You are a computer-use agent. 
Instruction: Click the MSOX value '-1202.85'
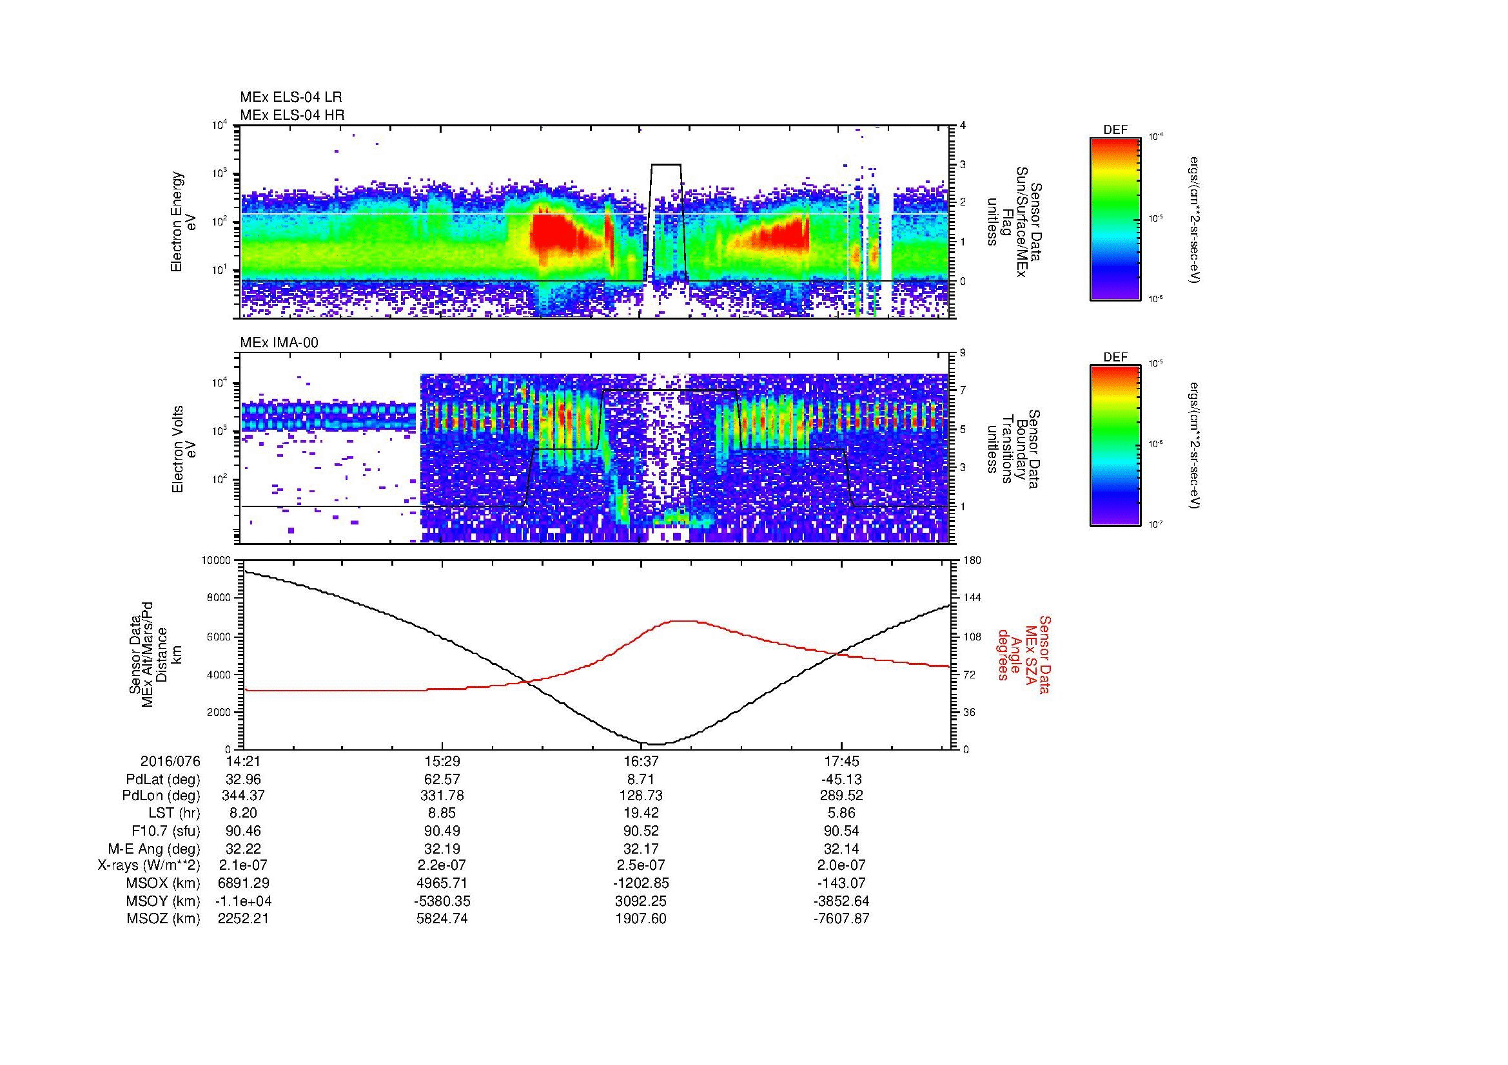[x=641, y=883]
